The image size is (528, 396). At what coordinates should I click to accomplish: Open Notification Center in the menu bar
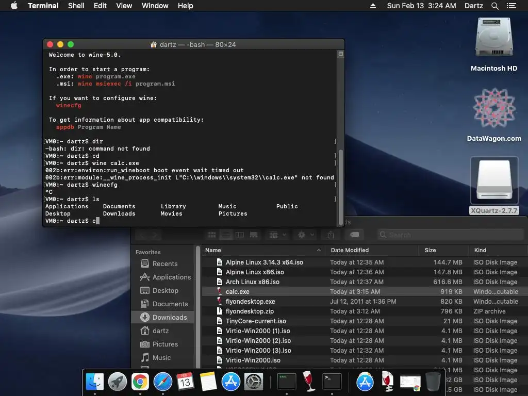511,6
